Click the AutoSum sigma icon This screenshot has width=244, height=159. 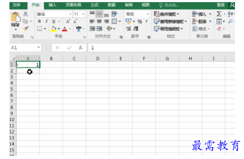[219, 14]
